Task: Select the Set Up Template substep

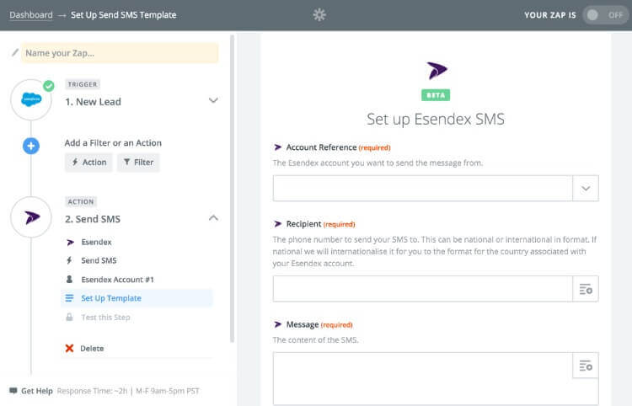Action: click(137, 298)
